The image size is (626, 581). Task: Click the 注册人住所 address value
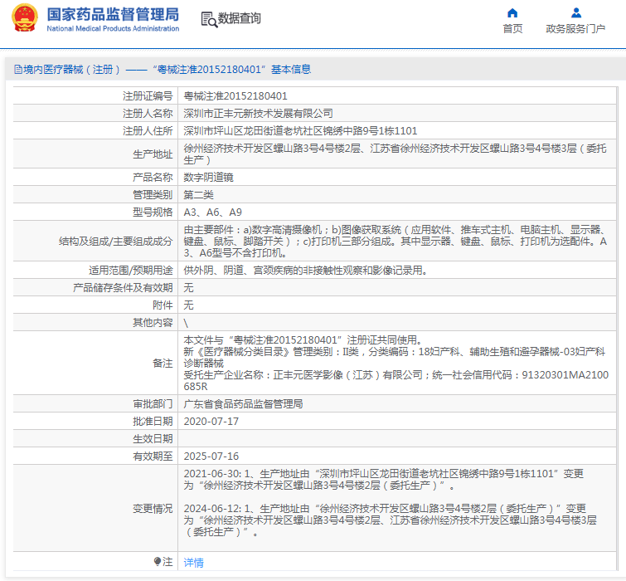300,130
